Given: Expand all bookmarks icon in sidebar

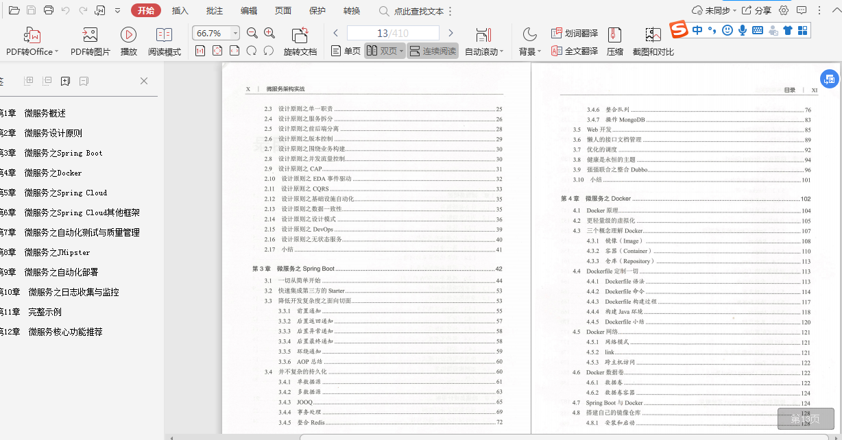Looking at the screenshot, I should coord(29,81).
